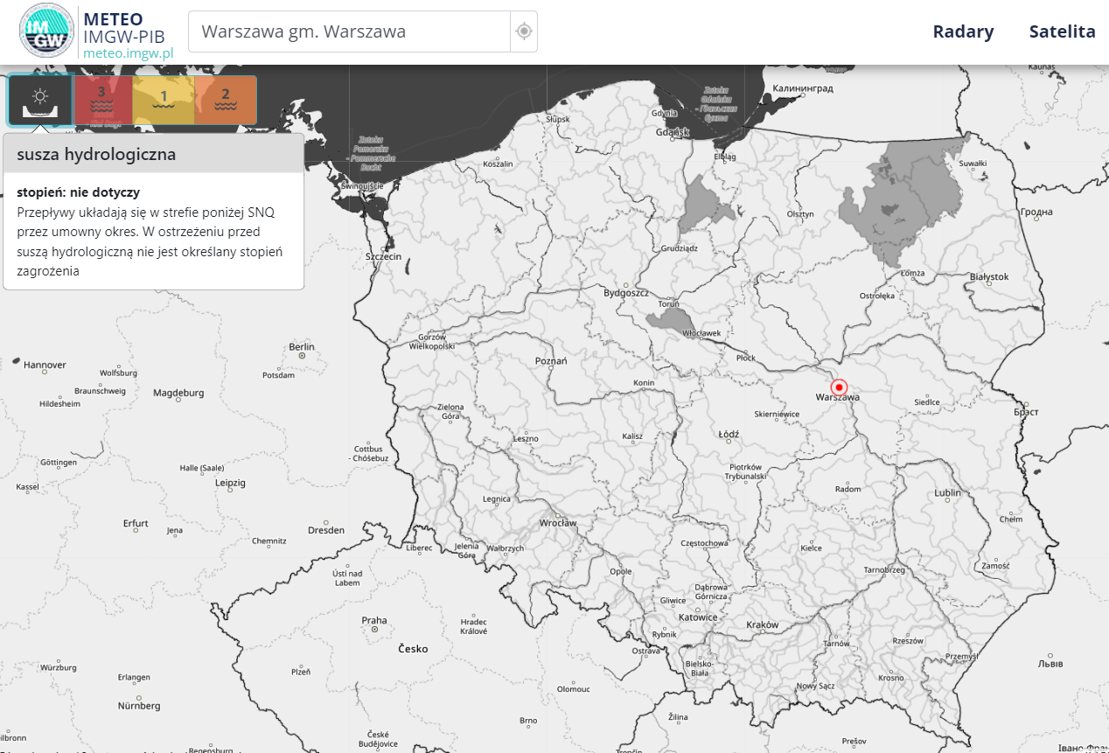
Task: Click the red Warszawa location marker
Action: point(840,387)
